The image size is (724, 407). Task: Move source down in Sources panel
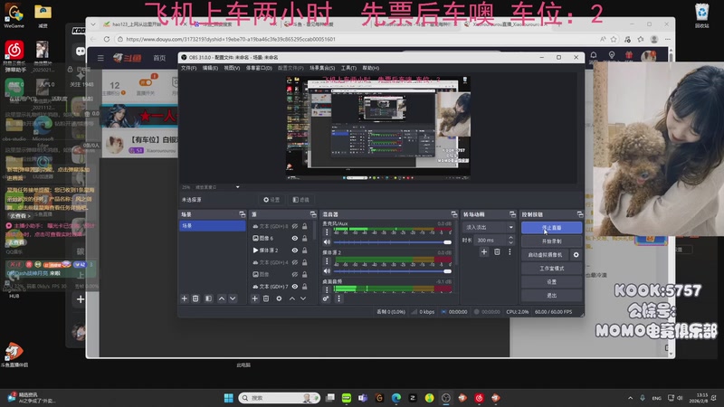pyautogui.click(x=303, y=298)
